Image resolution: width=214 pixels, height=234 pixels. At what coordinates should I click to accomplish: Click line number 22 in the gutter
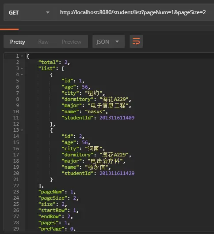click(x=16, y=186)
